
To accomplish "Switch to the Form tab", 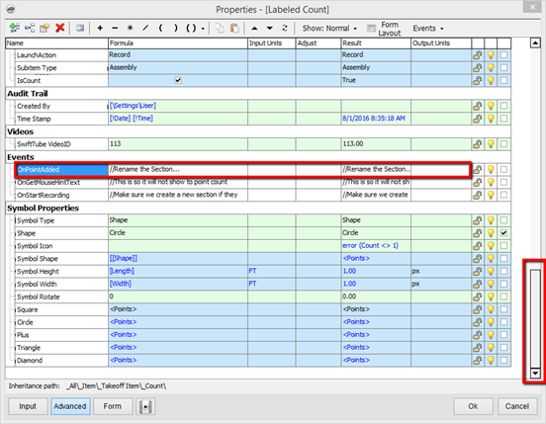I will click(x=113, y=406).
